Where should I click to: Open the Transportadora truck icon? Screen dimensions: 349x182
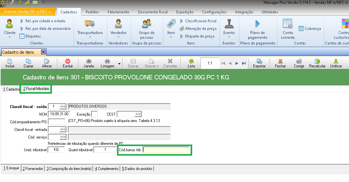[90, 24]
